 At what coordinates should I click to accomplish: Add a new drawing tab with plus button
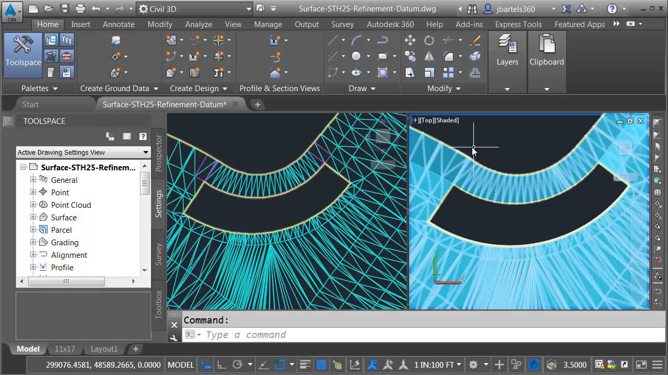point(257,104)
